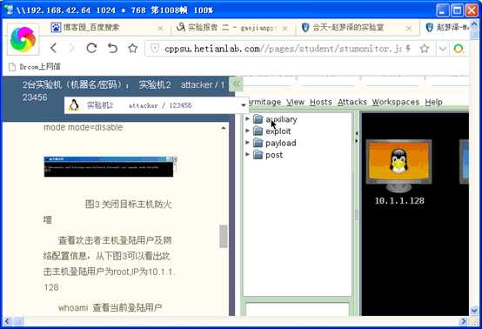Image resolution: width=482 pixels, height=329 pixels.
Task: Bookmark page with address bar star
Action: pos(425,48)
